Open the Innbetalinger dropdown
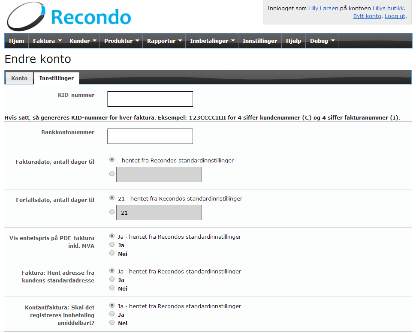 (x=212, y=41)
